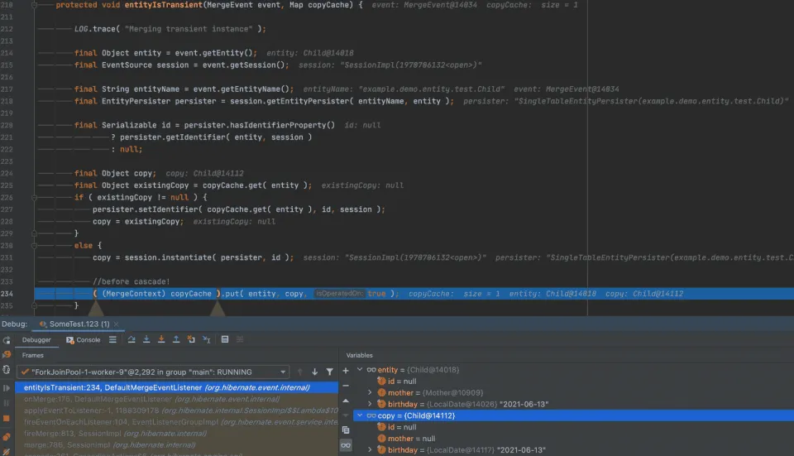Click the Force Step Into icon

tap(161, 339)
